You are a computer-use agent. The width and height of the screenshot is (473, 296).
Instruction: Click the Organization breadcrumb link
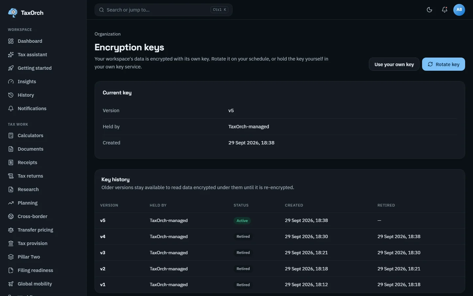(107, 34)
